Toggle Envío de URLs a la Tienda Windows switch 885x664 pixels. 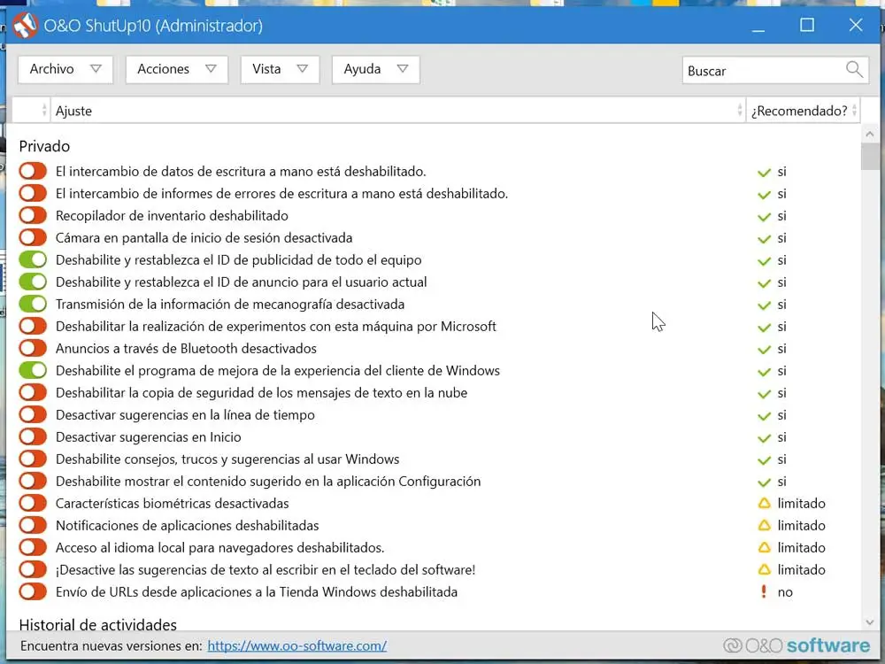click(x=33, y=591)
